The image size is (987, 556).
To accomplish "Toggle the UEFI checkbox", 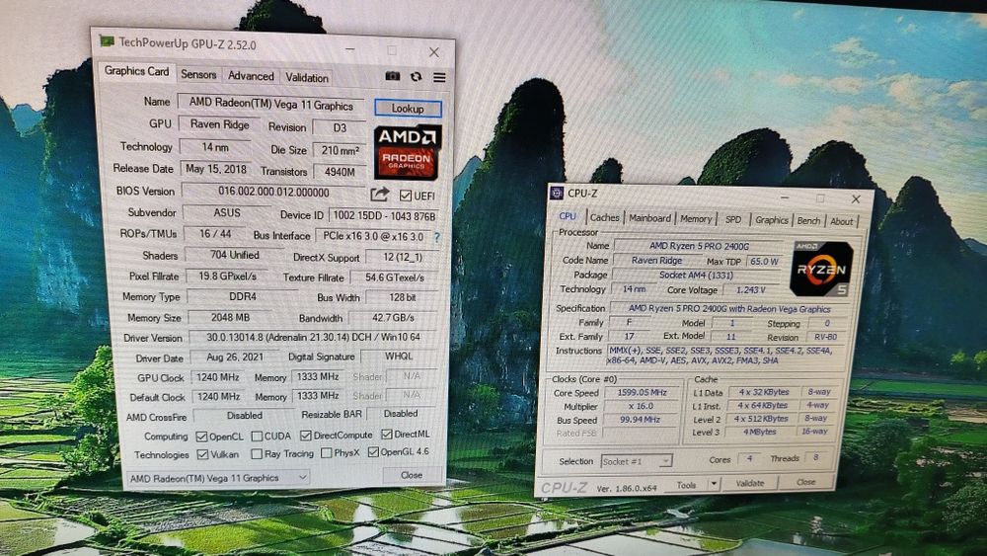I will tap(406, 196).
